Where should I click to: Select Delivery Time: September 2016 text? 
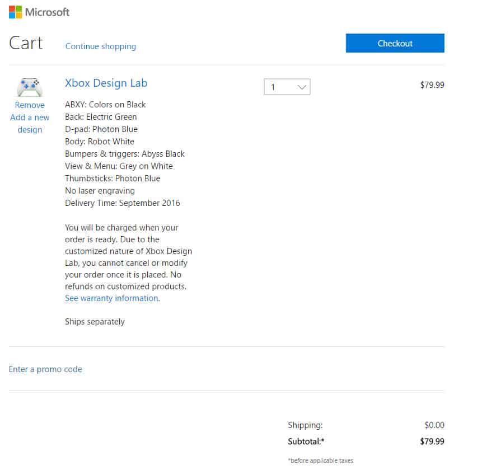[x=123, y=203]
